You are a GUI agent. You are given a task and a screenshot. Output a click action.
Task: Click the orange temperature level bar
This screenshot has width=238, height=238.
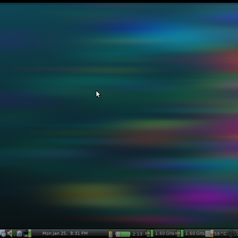212,235
